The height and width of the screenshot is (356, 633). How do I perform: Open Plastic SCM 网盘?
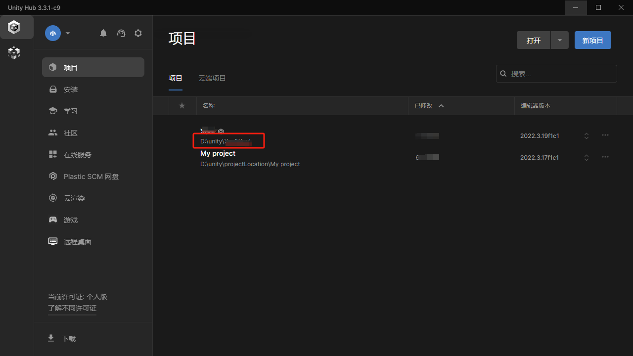point(93,177)
